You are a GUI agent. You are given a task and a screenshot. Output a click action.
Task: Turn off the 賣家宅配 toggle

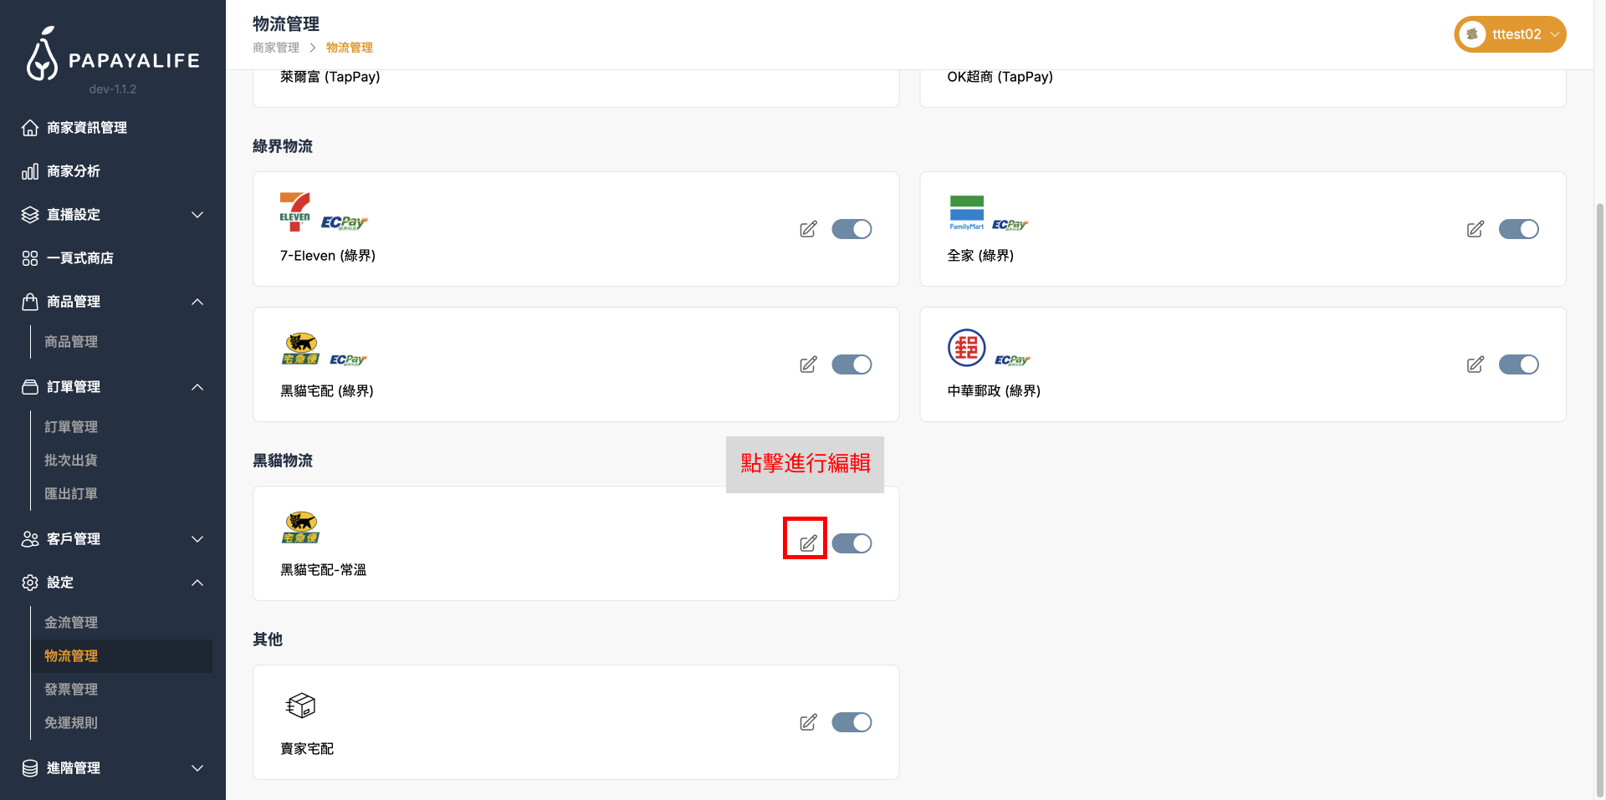(x=852, y=722)
